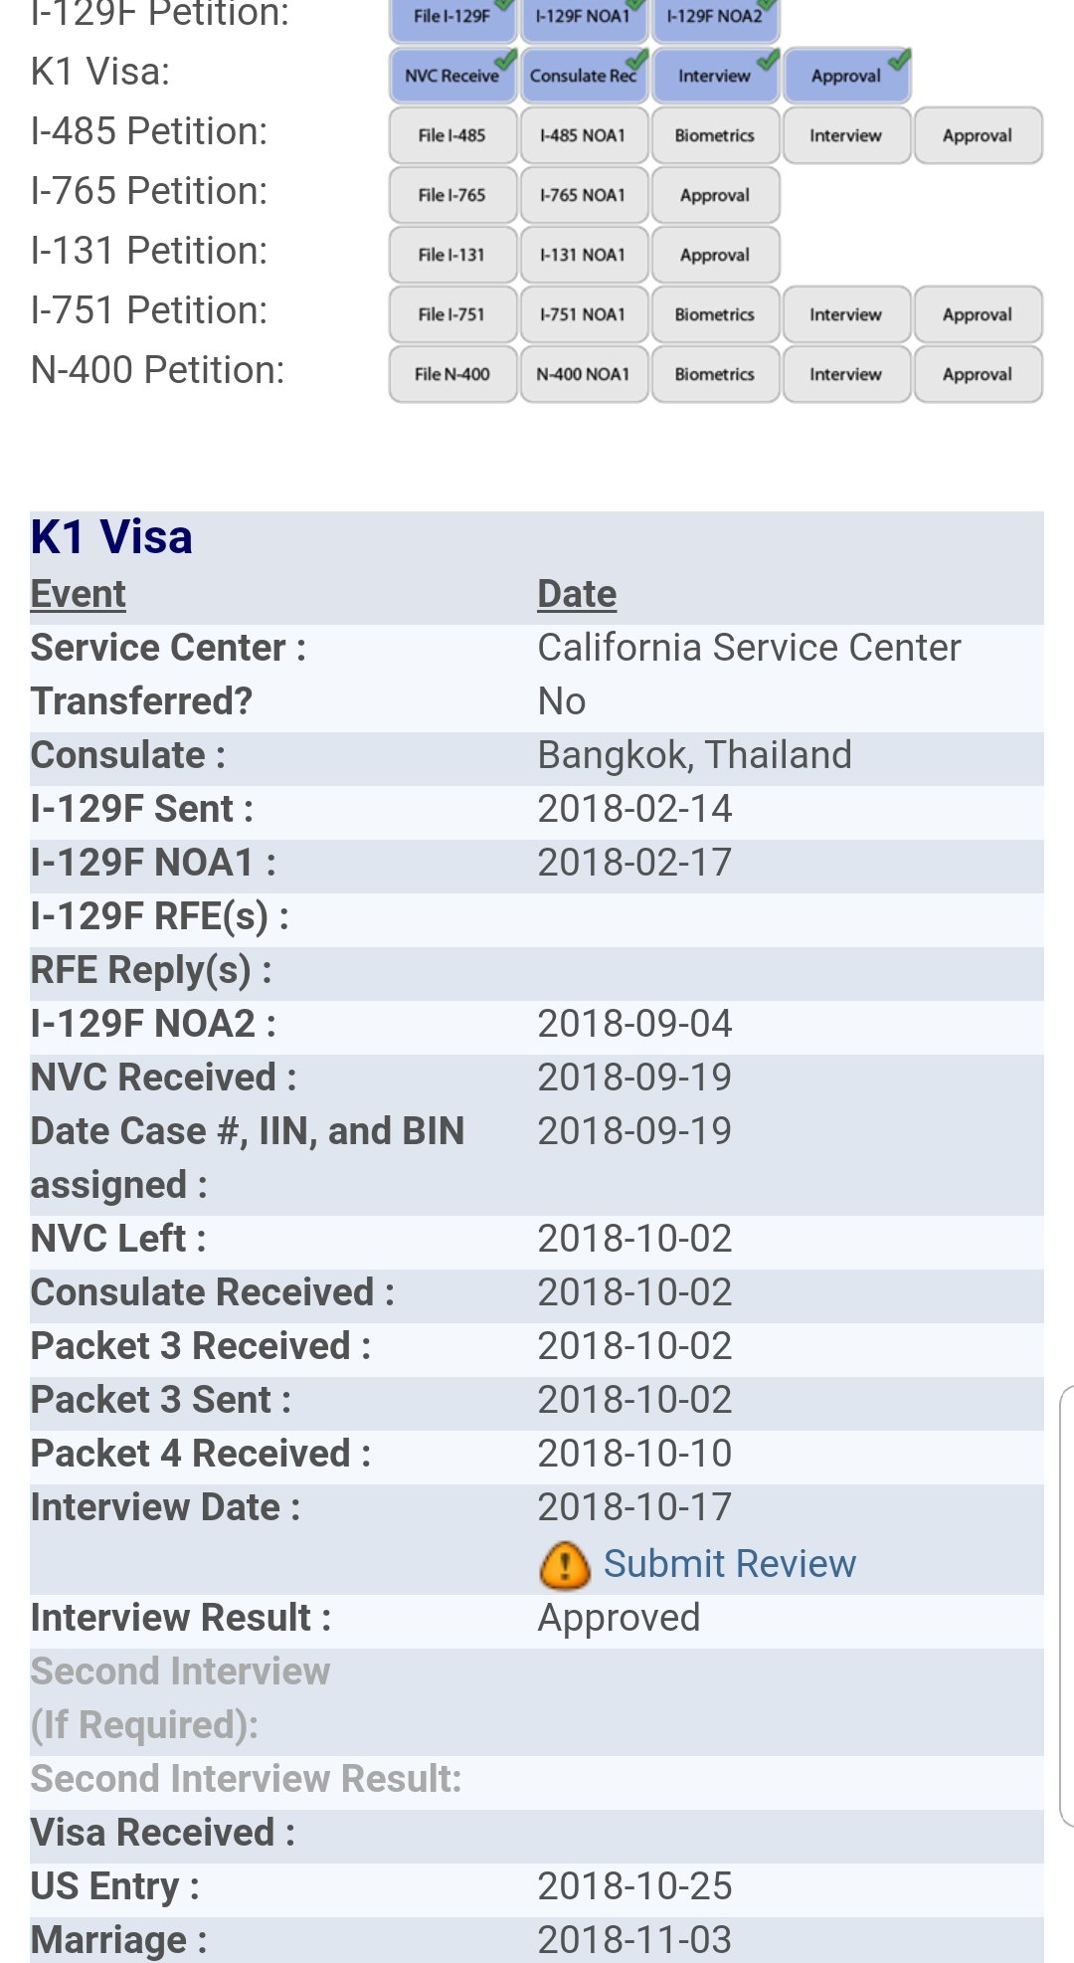Image resolution: width=1074 pixels, height=1963 pixels.
Task: Select the N-400 Approval step
Action: click(x=978, y=374)
